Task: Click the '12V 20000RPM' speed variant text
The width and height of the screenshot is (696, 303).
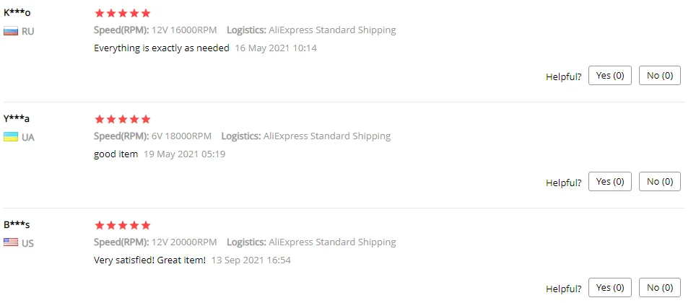Action: (x=184, y=242)
